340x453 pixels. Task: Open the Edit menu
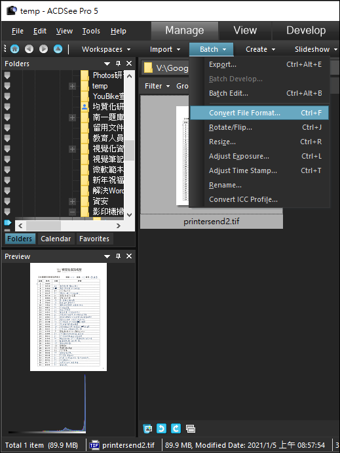[39, 31]
